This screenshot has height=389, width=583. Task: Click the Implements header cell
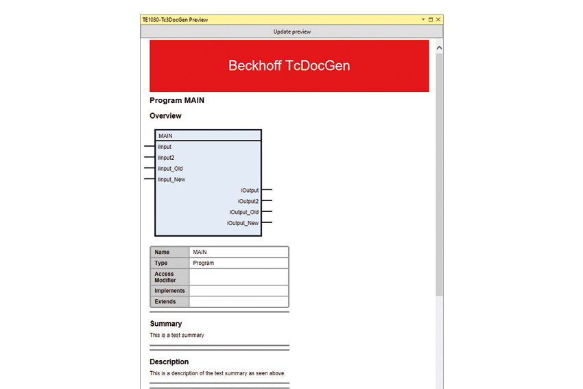point(170,291)
